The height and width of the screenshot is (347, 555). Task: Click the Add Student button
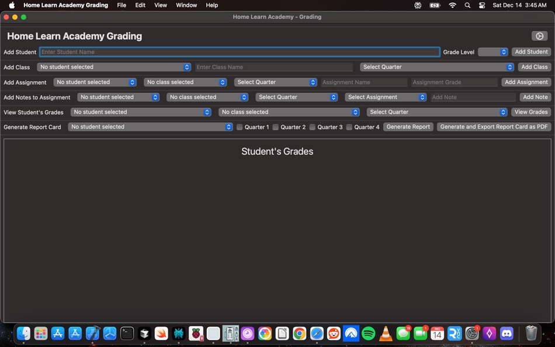[x=530, y=51]
